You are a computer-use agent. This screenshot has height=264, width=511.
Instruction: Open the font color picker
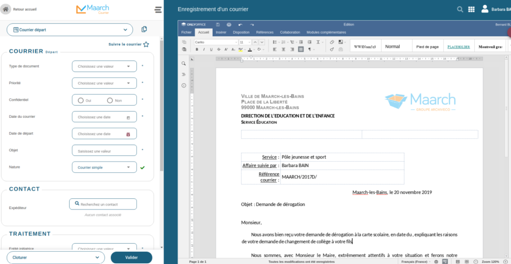click(x=250, y=49)
